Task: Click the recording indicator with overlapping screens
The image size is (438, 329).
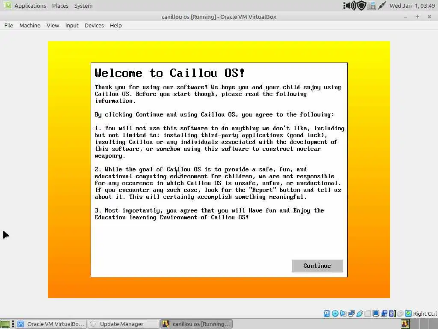Action: coord(384,314)
